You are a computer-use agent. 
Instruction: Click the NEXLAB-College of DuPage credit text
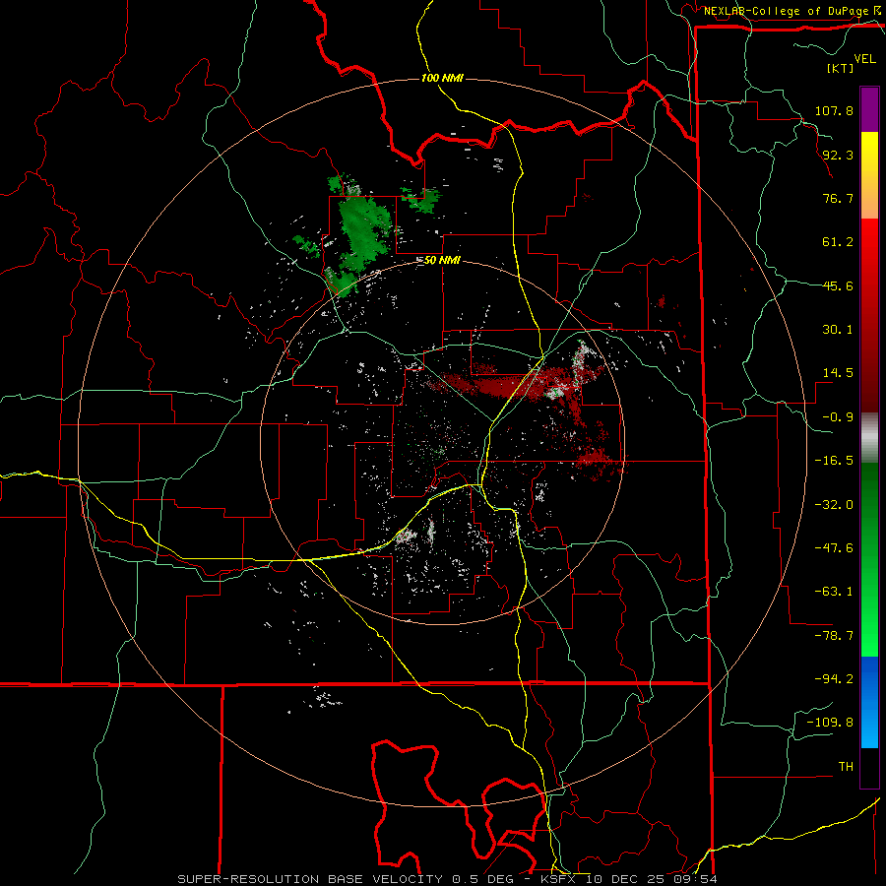click(x=788, y=11)
